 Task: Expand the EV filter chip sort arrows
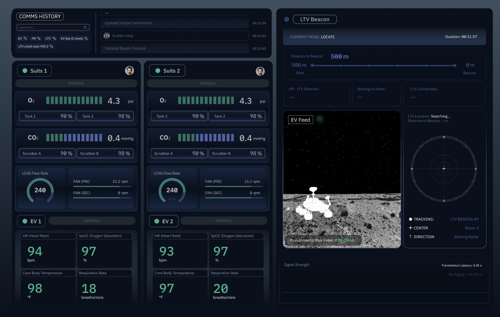pyautogui.click(x=25, y=38)
